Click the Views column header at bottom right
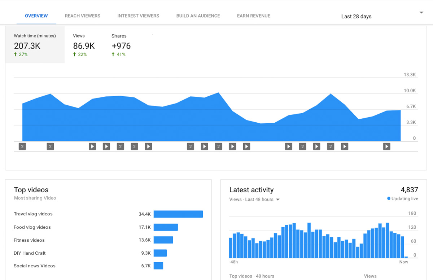This screenshot has height=280, width=433. (x=370, y=276)
